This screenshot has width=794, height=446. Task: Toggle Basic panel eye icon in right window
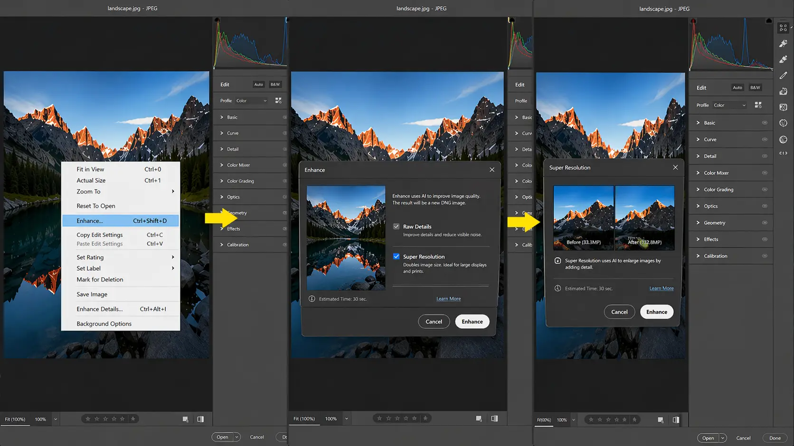(x=765, y=123)
